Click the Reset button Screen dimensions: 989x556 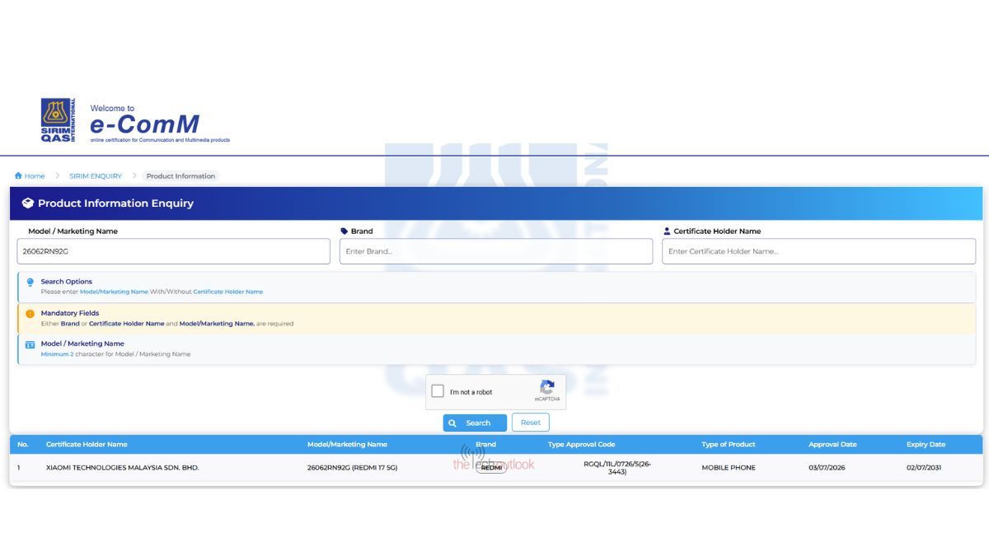point(531,423)
